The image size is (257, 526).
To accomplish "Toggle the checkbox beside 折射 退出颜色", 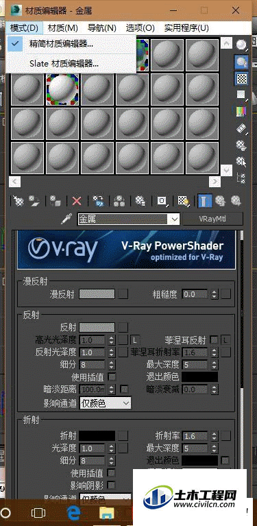I will click(x=225, y=460).
